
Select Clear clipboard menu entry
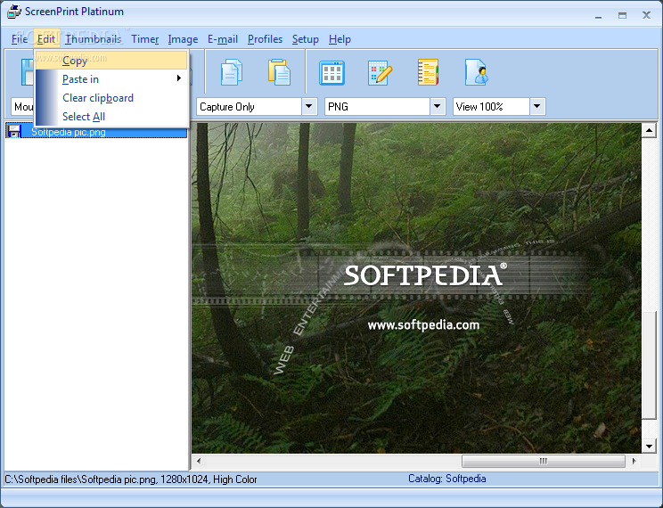111,98
